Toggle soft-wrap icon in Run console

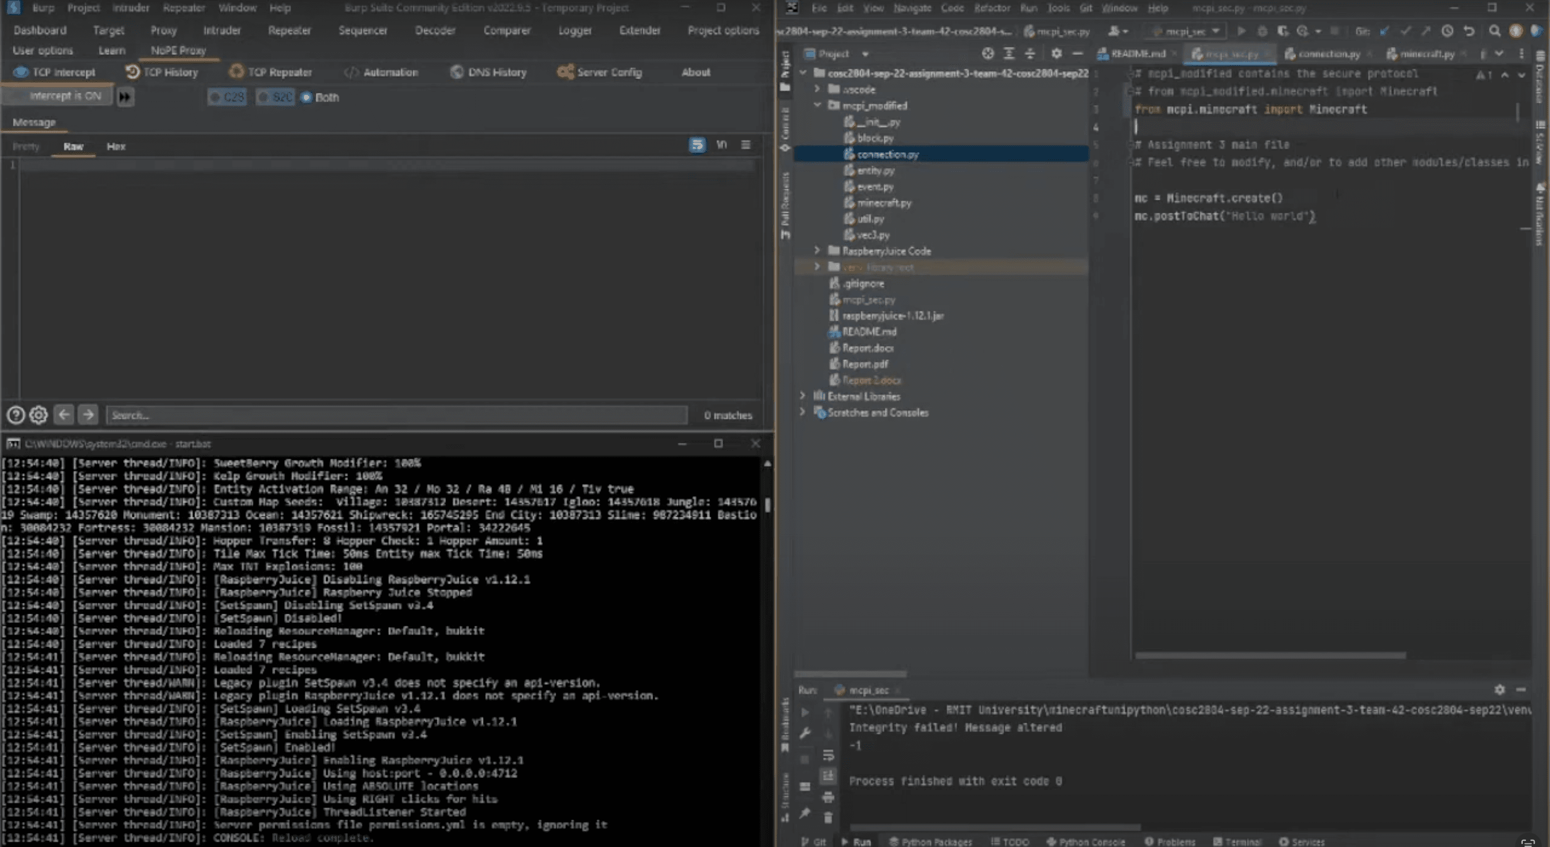pos(828,756)
